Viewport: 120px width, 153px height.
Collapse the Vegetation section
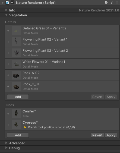[7, 15]
